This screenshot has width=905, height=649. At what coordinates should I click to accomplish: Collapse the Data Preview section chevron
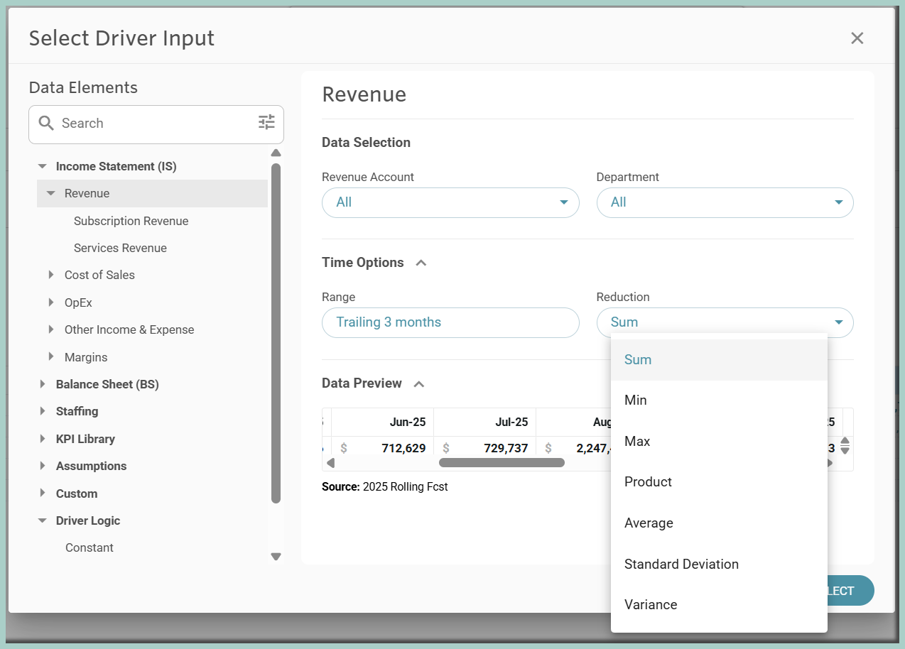(x=419, y=383)
